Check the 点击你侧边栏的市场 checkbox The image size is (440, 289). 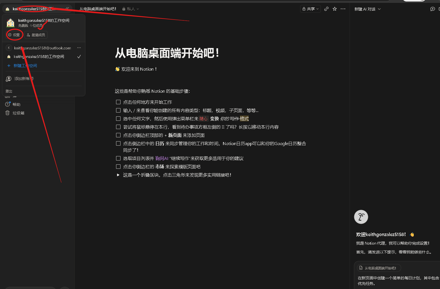tap(118, 167)
